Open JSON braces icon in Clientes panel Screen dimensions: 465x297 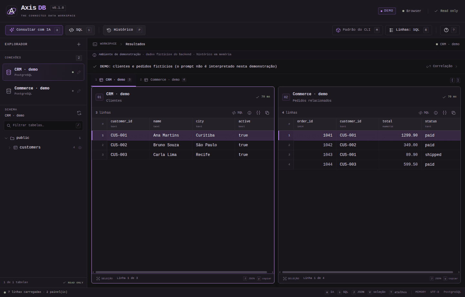(258, 113)
